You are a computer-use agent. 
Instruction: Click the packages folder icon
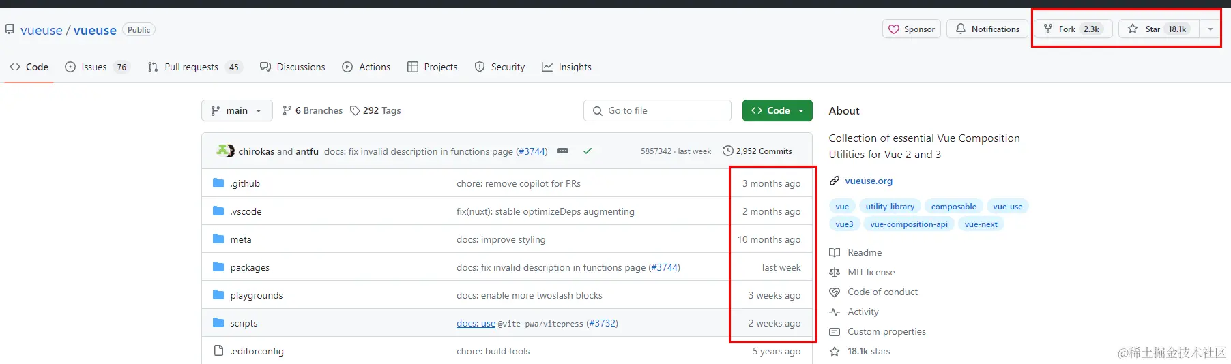(218, 267)
